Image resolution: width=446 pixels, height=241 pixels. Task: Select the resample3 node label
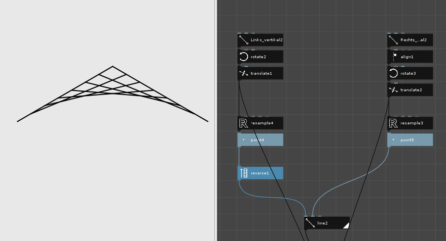click(412, 123)
